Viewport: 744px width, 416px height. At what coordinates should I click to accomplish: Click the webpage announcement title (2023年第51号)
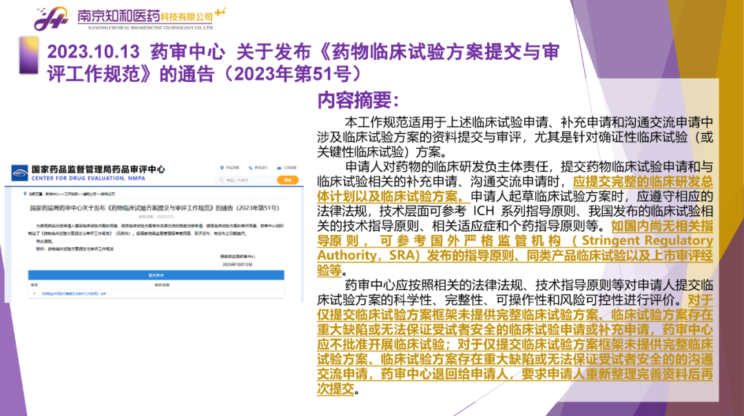tap(154, 207)
